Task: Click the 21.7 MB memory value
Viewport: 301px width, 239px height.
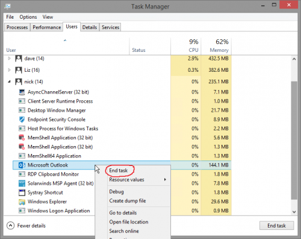Action: [220, 110]
